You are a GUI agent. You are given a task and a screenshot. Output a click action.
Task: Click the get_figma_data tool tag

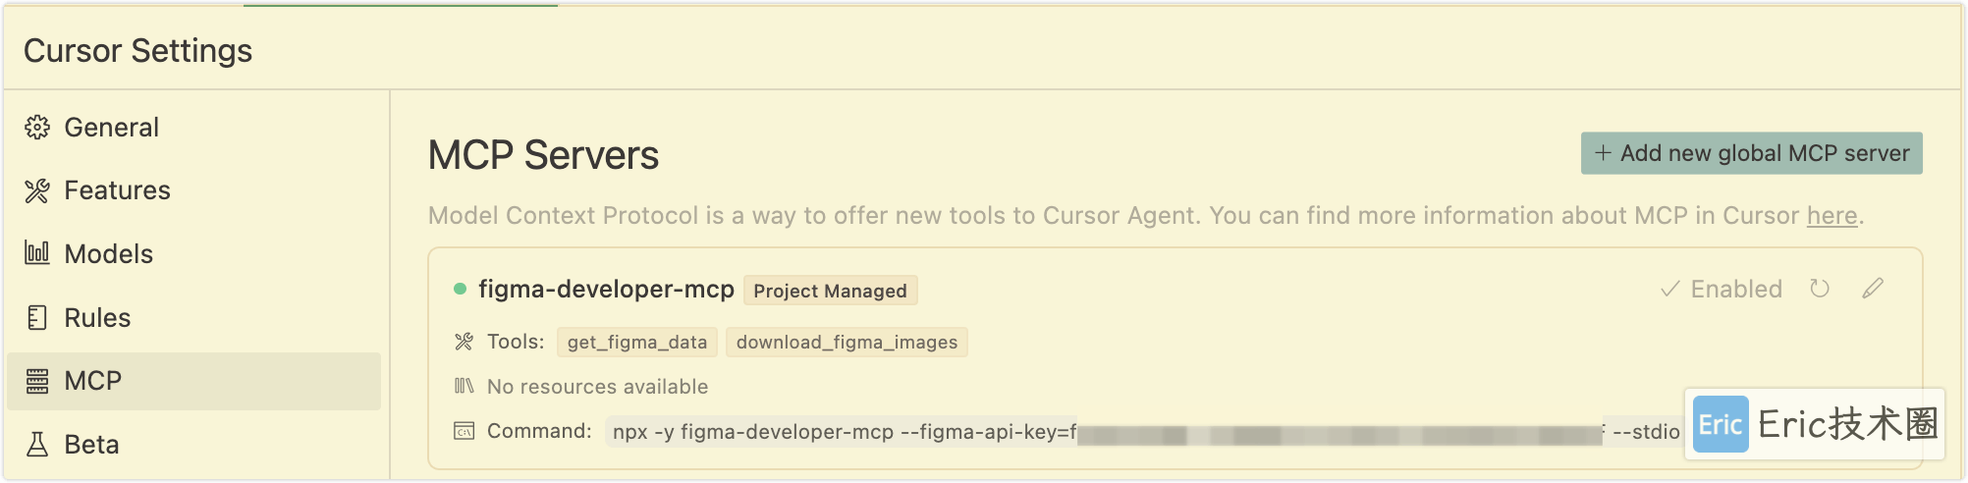coord(637,342)
